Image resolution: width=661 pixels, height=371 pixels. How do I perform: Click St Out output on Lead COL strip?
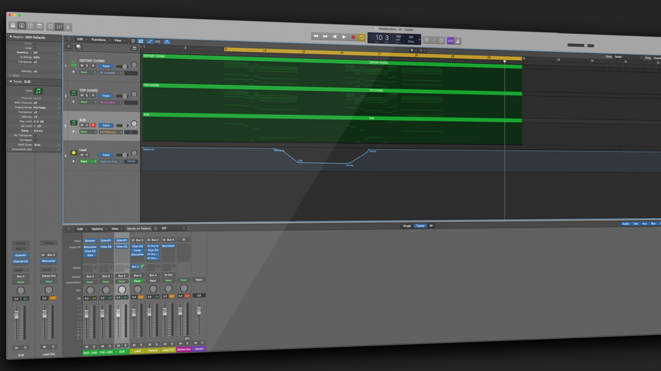[168, 275]
